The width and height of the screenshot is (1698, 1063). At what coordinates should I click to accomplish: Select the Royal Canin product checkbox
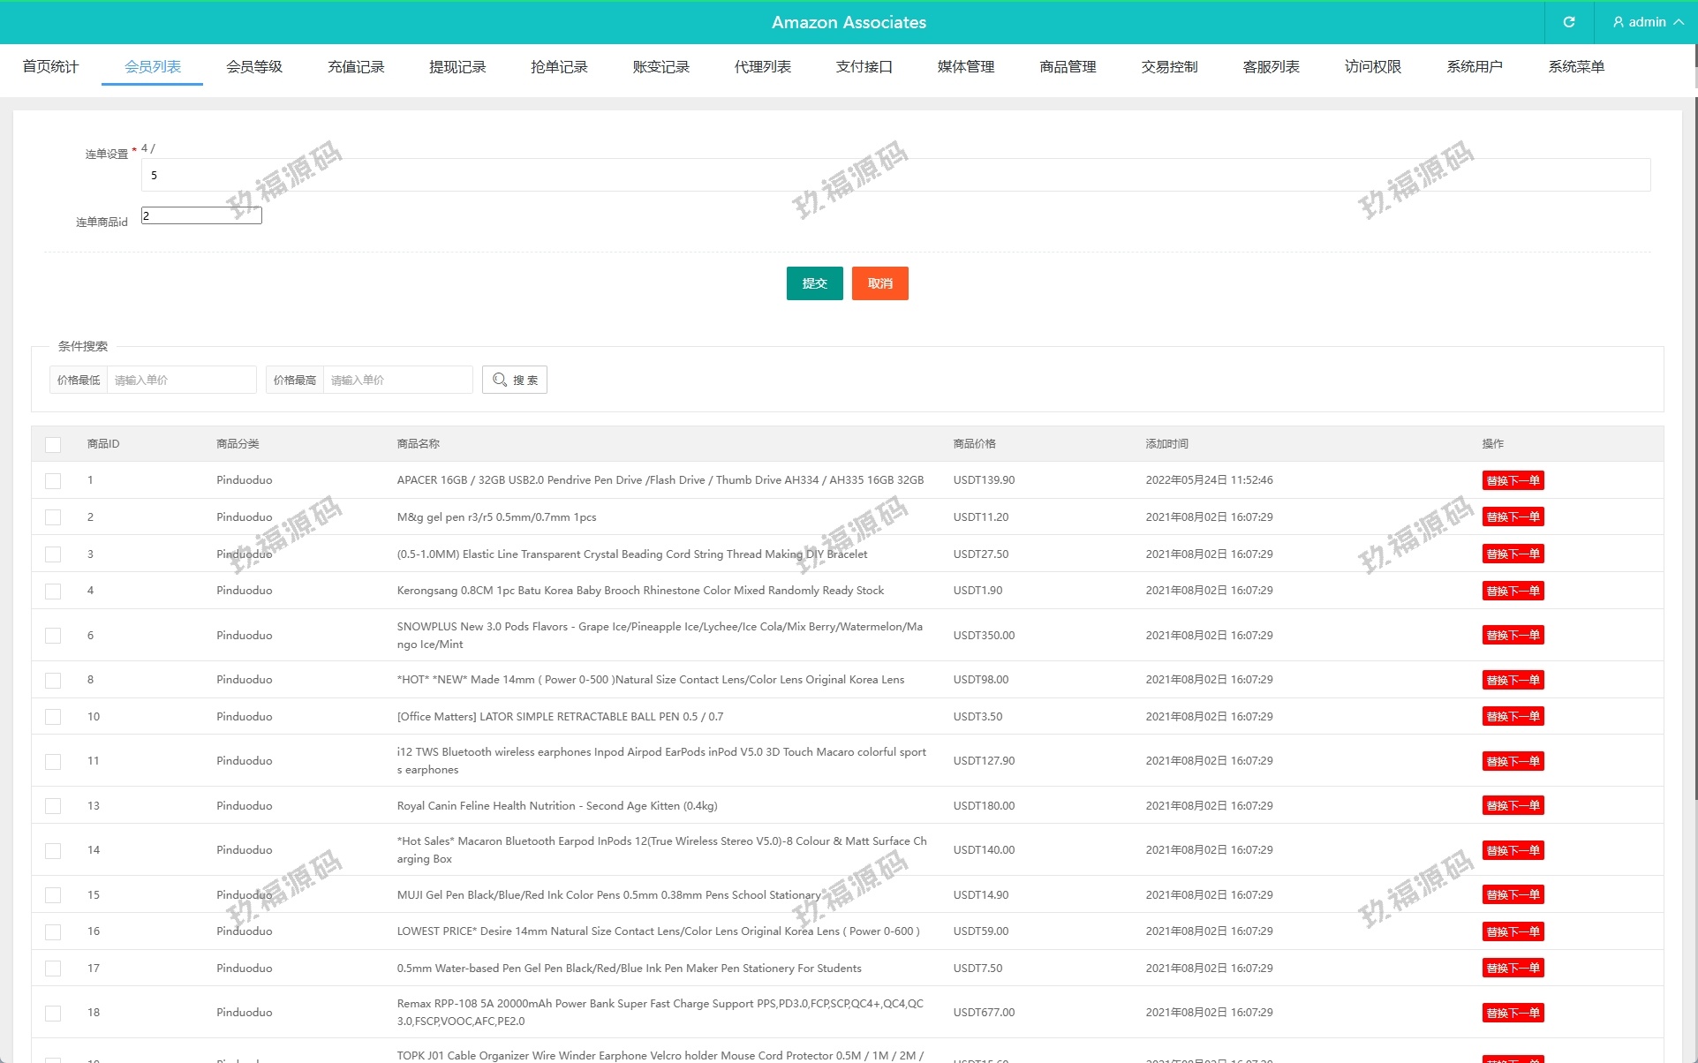(x=53, y=806)
